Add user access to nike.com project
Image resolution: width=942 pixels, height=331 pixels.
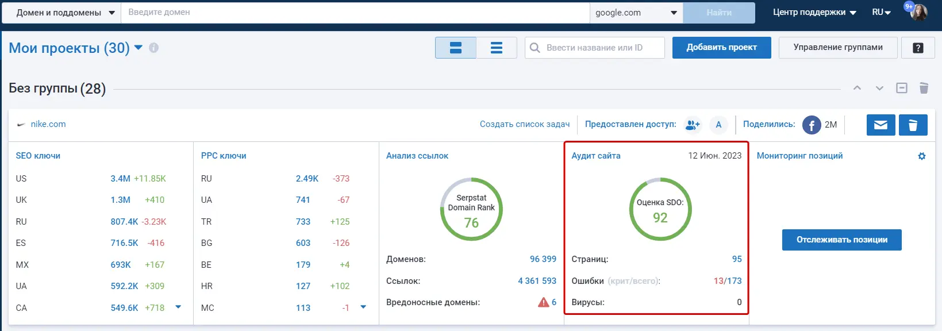pos(693,124)
